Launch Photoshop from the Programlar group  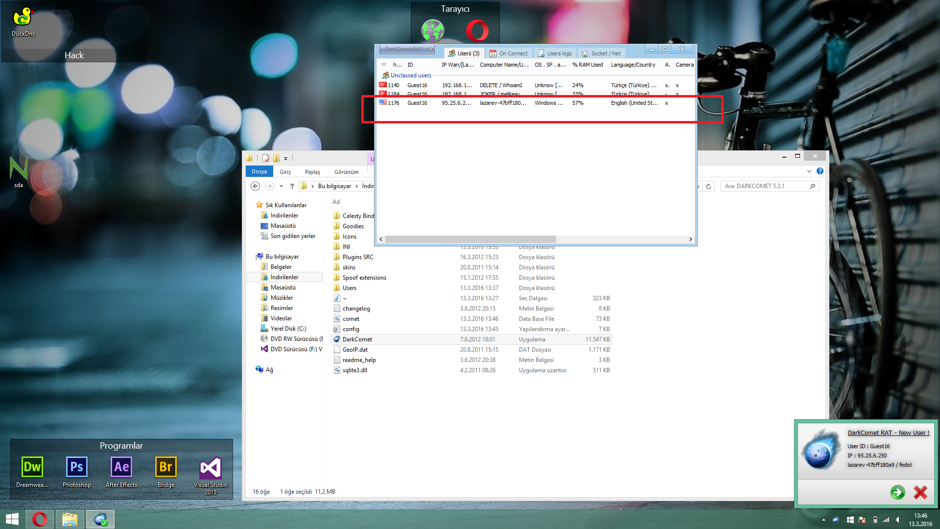pos(77,472)
